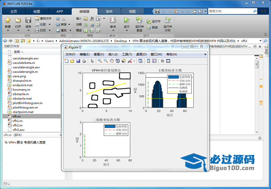
Task: Click Hide Plot Tools icon in Figure 1
Action: 162,61
